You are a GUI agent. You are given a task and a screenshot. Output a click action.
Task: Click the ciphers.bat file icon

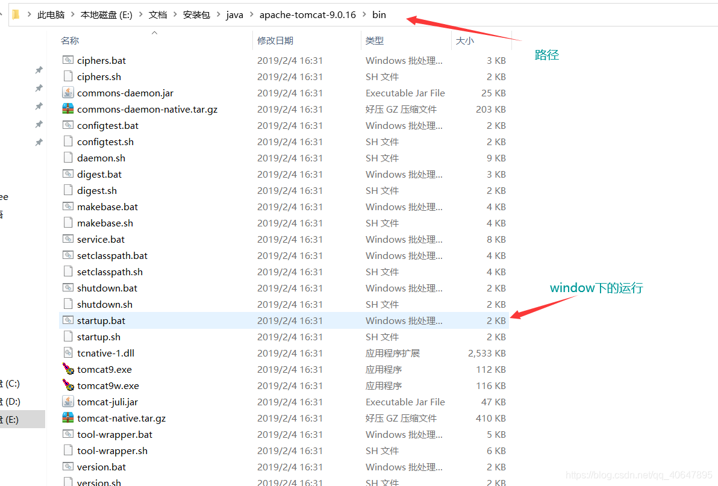pos(68,60)
